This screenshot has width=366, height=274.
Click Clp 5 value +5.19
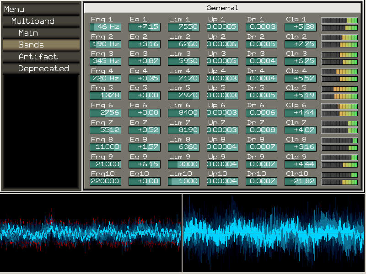coord(301,95)
